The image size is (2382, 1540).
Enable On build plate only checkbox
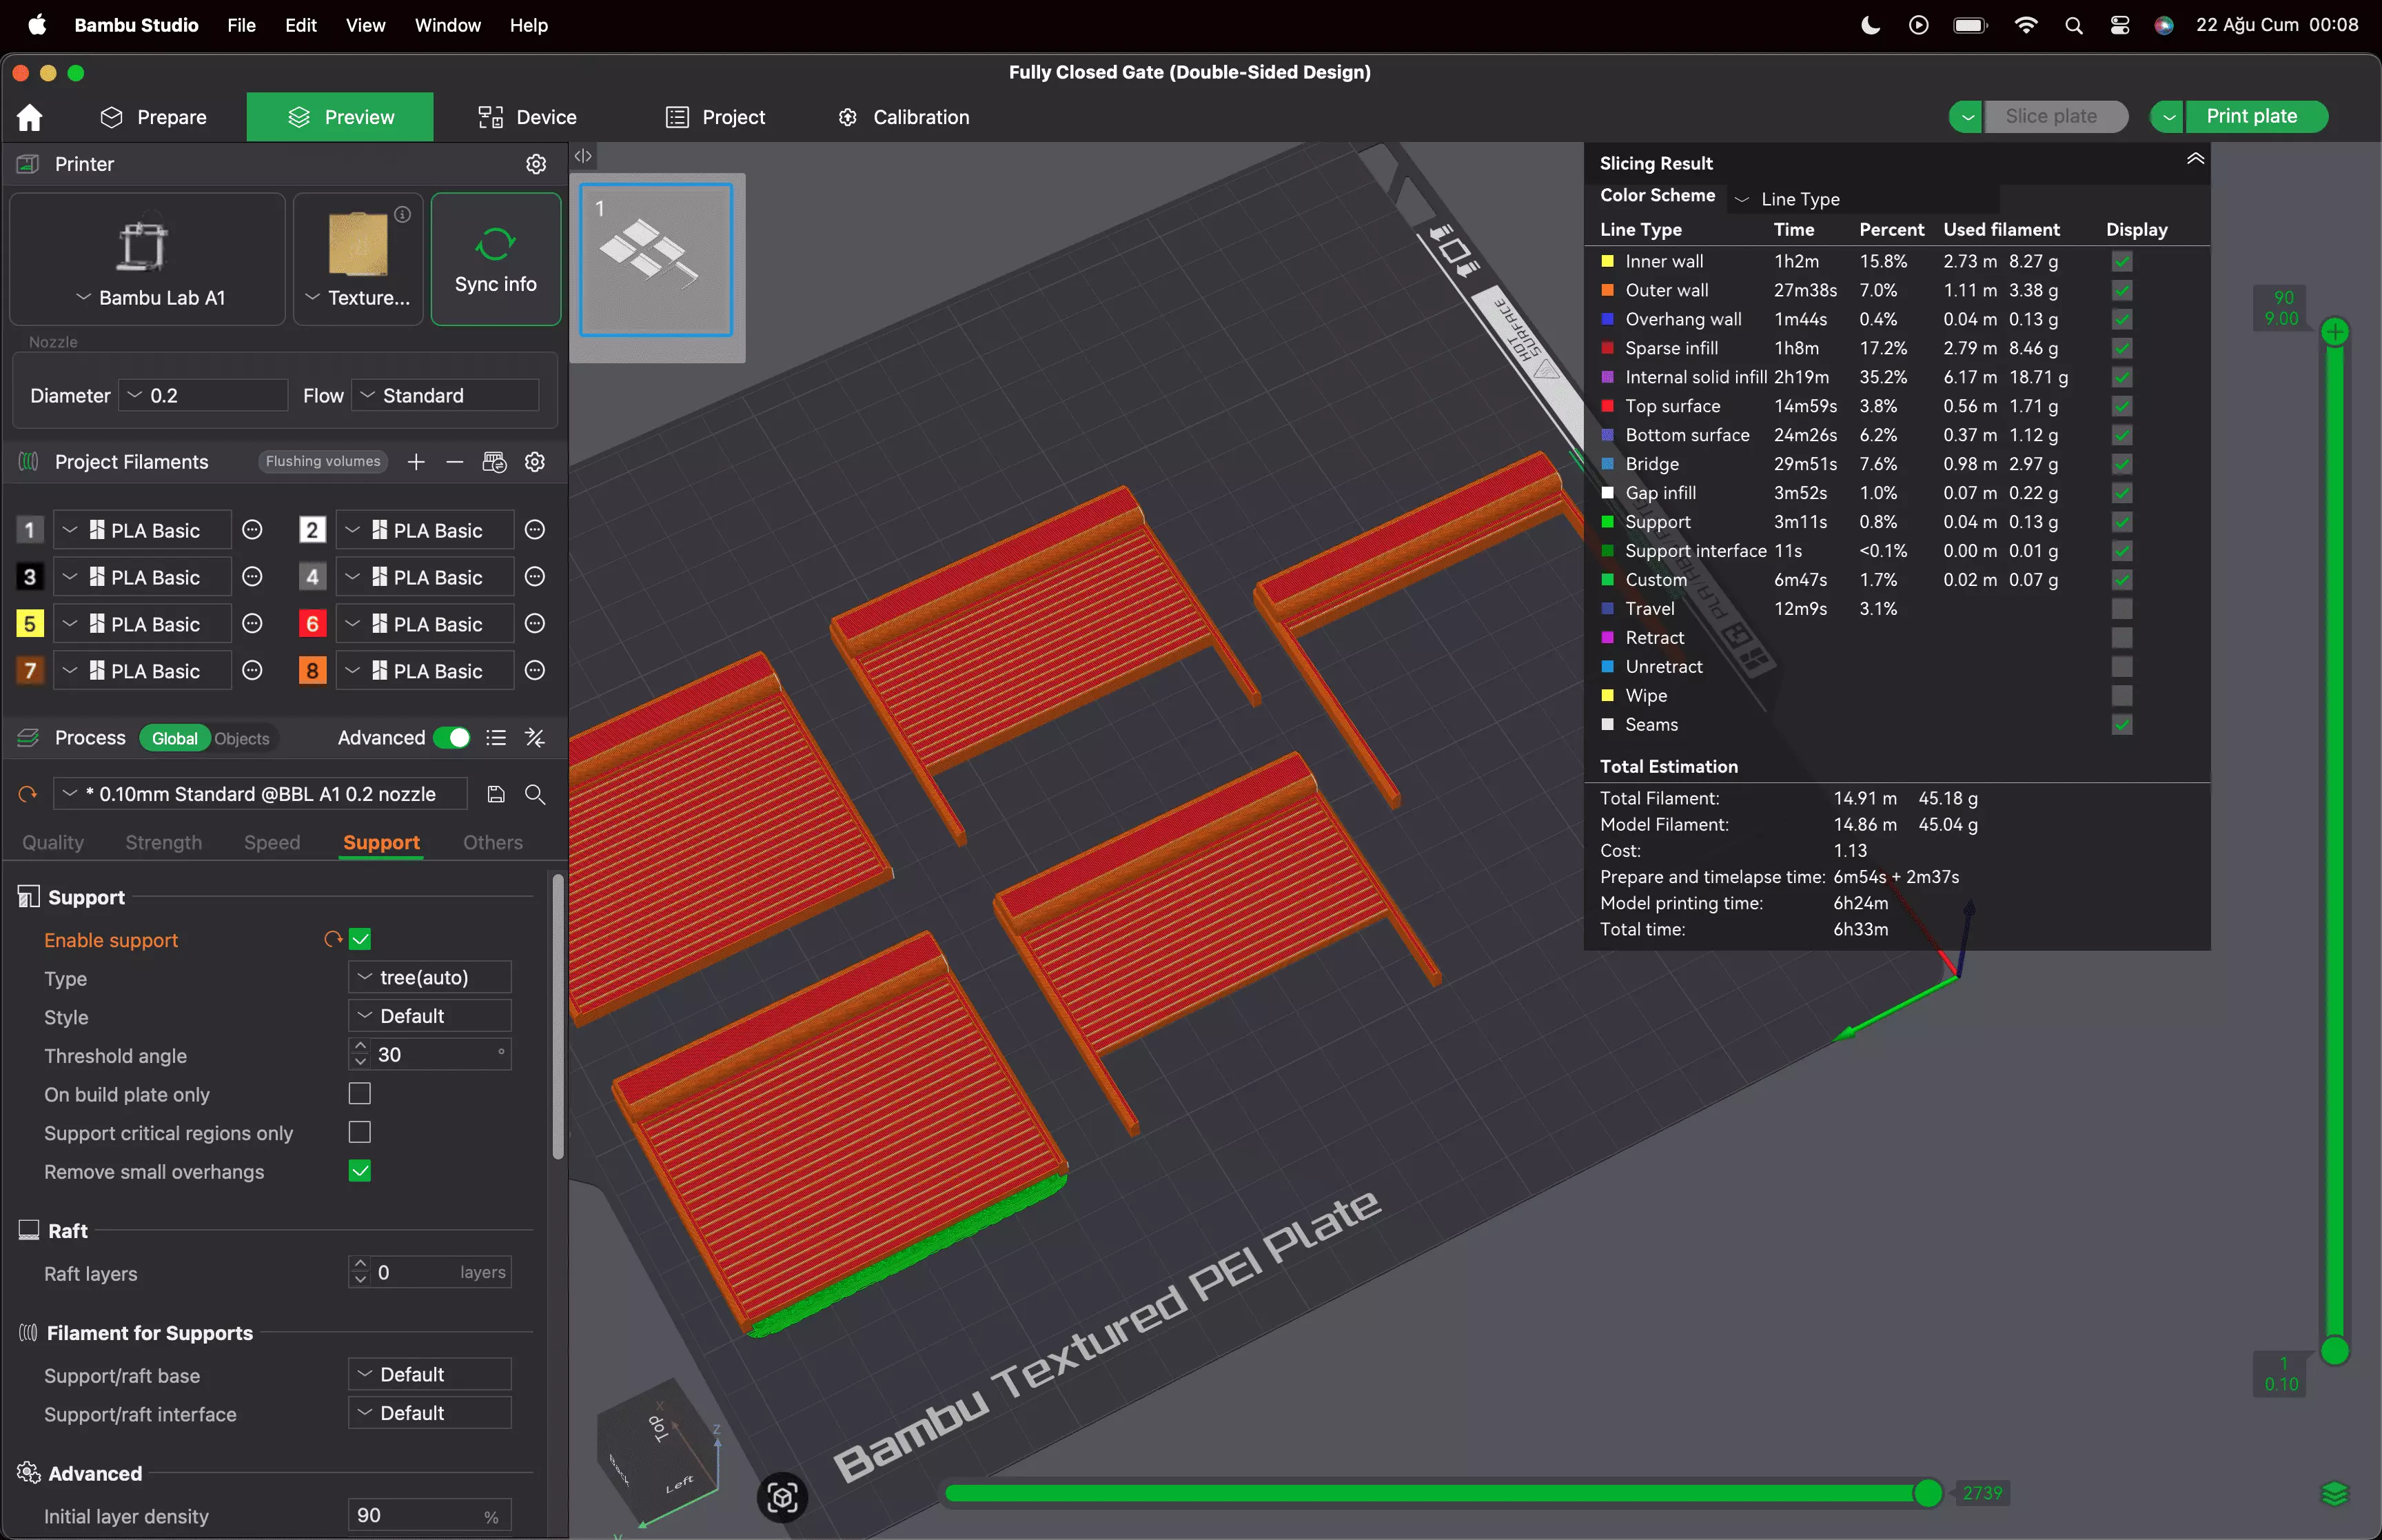pyautogui.click(x=360, y=1094)
